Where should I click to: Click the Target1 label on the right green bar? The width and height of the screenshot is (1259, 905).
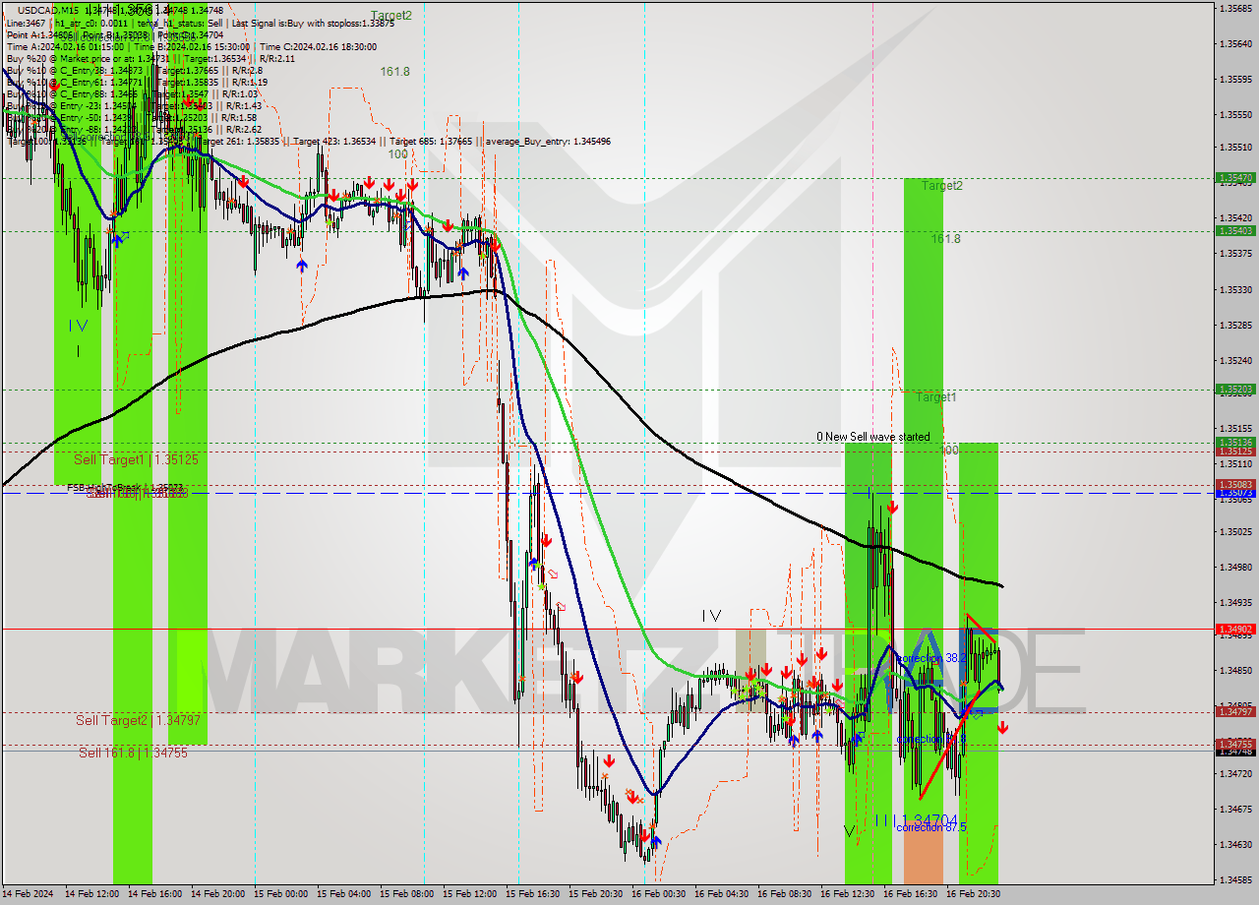pyautogui.click(x=936, y=397)
